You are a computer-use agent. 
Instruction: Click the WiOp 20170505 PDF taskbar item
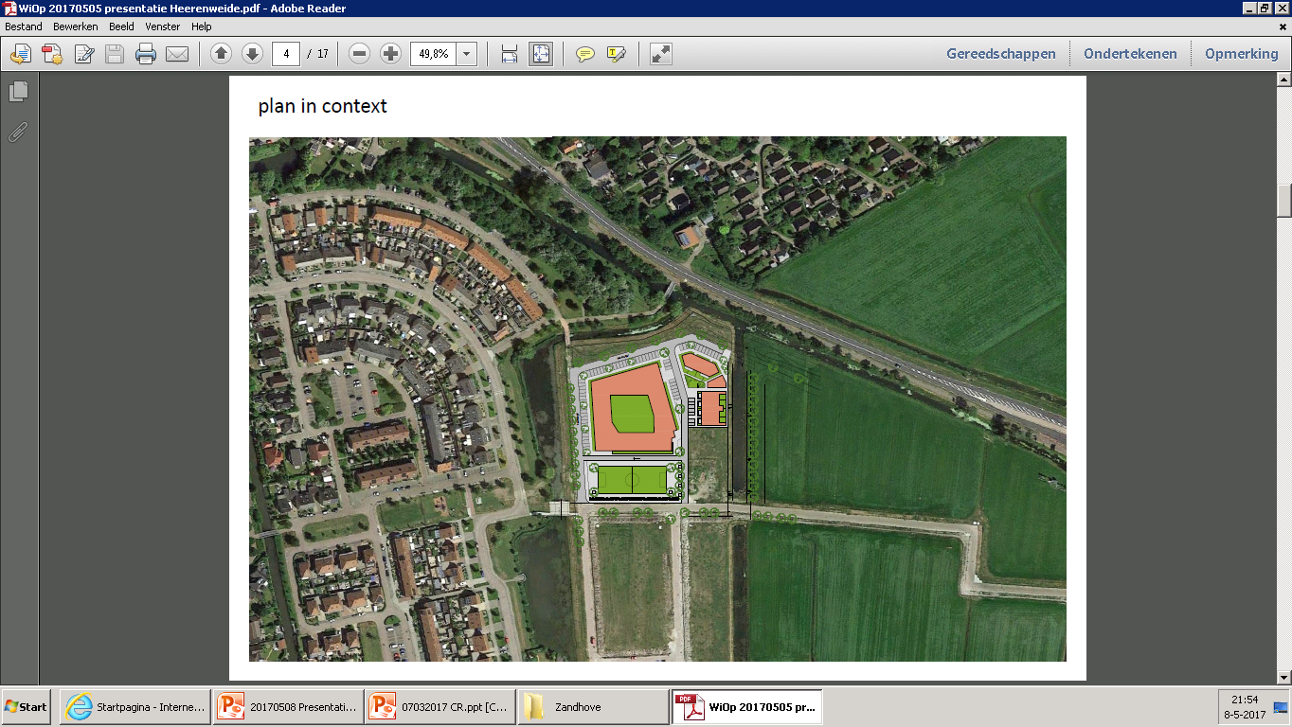pyautogui.click(x=747, y=707)
